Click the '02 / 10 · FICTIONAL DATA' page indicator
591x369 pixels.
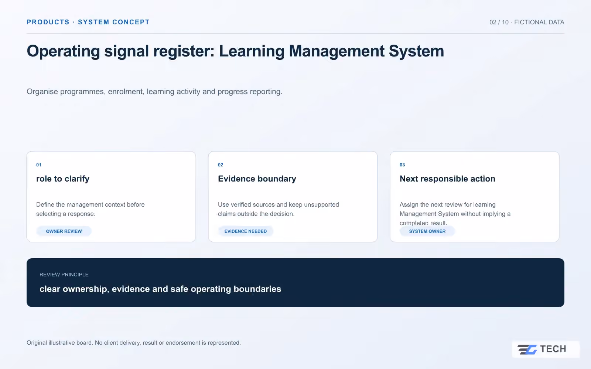click(527, 22)
